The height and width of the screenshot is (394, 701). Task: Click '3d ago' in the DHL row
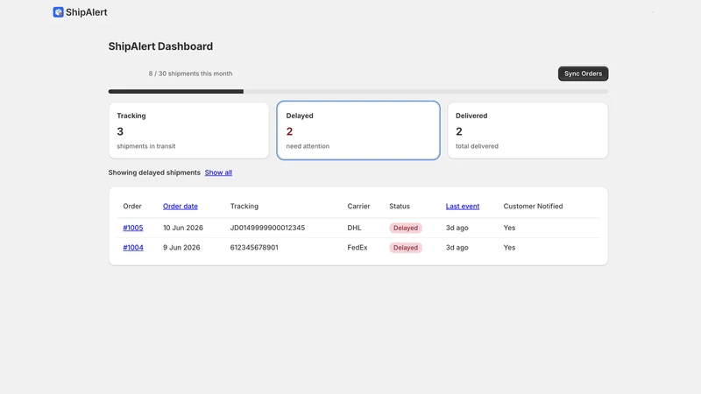coord(457,228)
